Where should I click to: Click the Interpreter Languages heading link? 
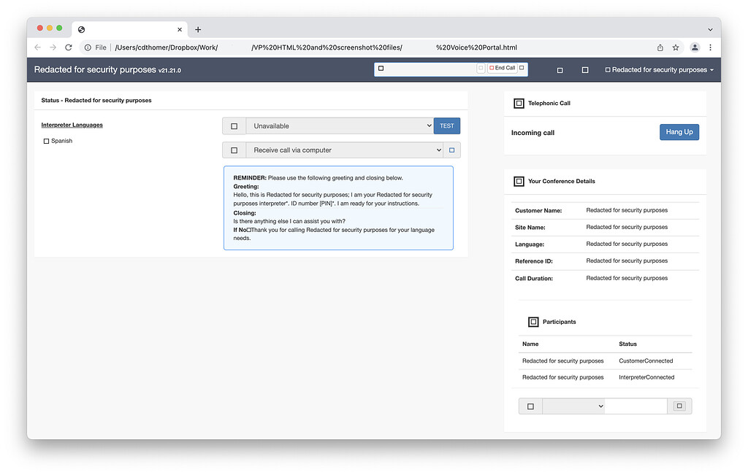[72, 125]
